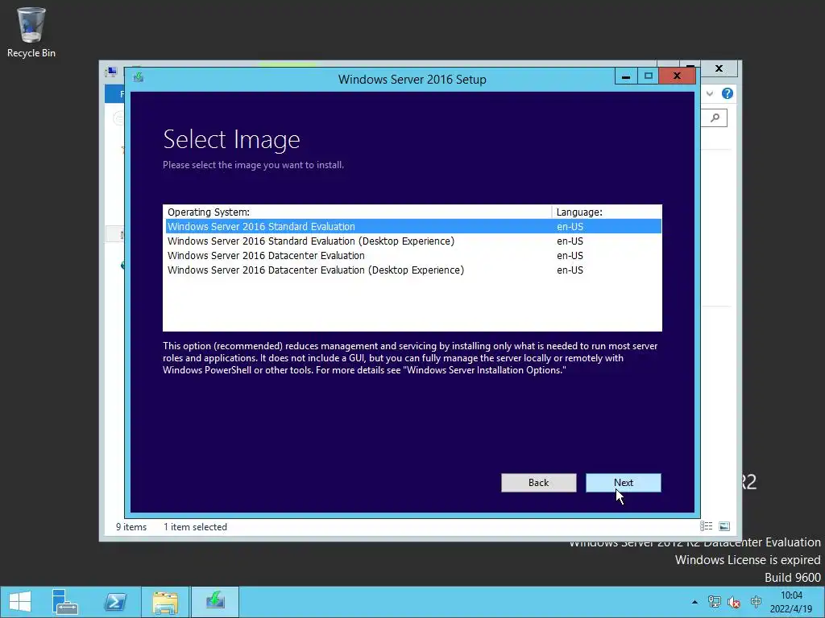Maximize the Windows Server 2016 Setup window
This screenshot has width=825, height=618.
click(649, 76)
